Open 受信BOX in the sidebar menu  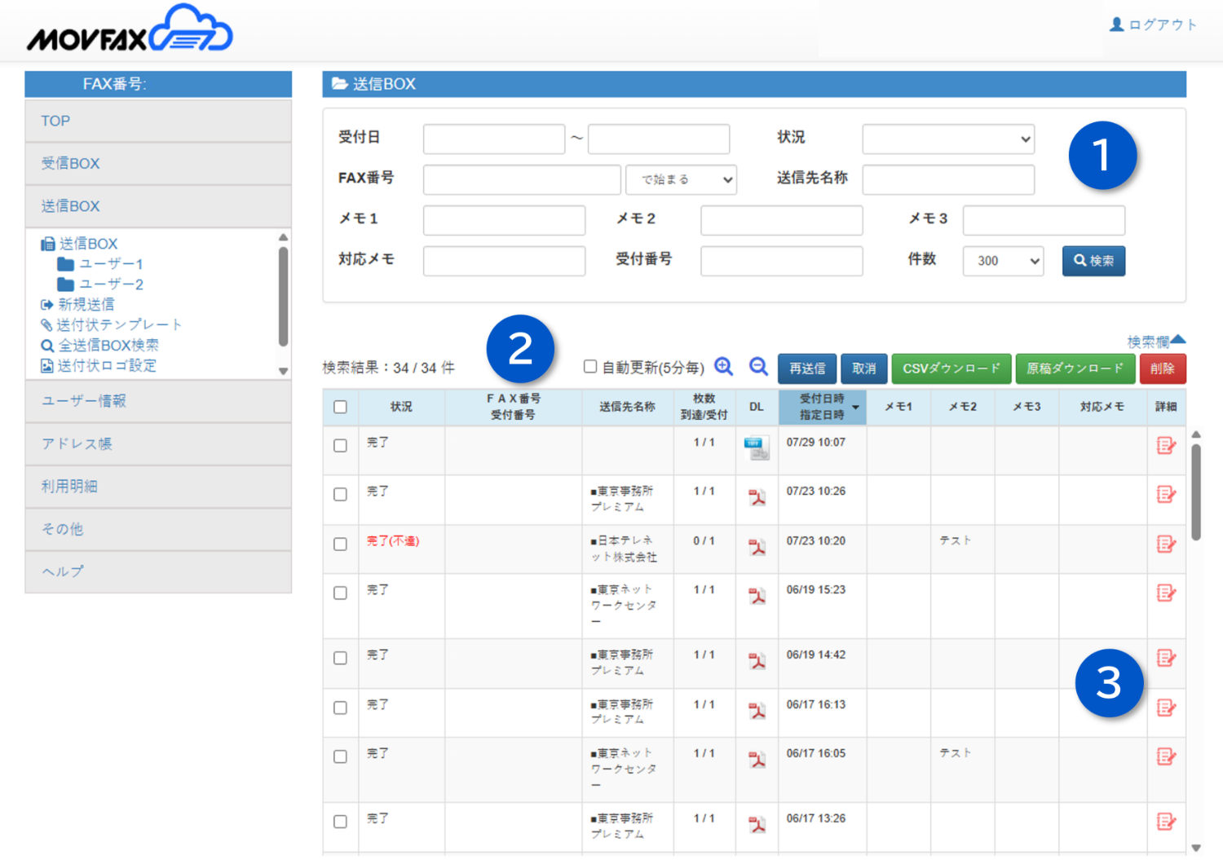tap(158, 163)
